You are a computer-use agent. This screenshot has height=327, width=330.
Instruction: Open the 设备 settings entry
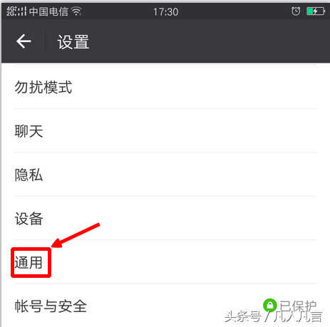(x=165, y=218)
